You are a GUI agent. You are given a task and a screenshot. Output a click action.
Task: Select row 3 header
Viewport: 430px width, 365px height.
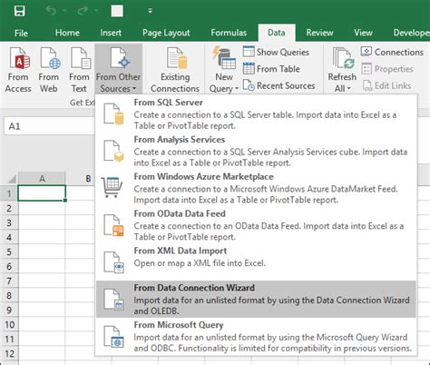pos(9,222)
